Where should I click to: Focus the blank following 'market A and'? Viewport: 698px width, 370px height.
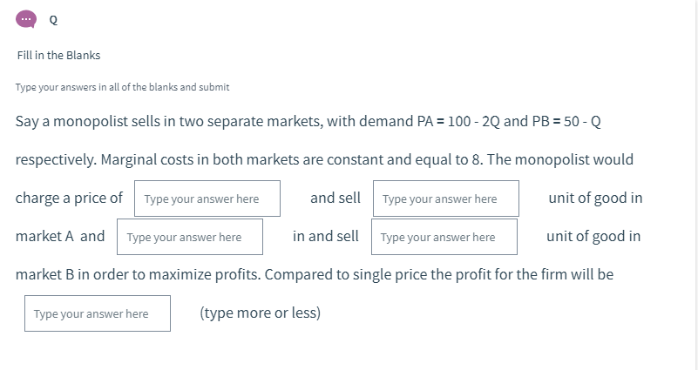click(x=190, y=237)
